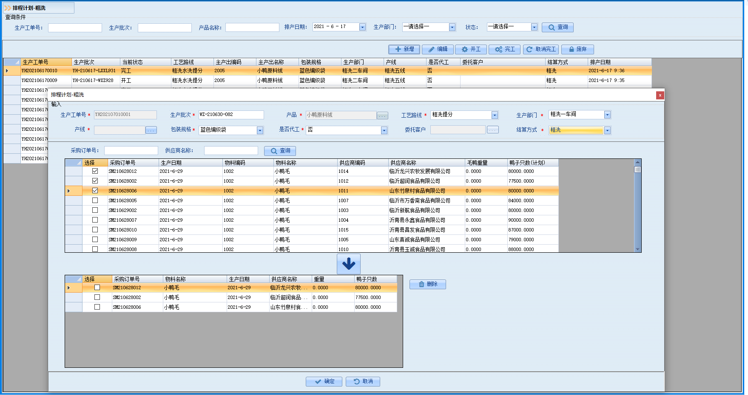Sort by 供应商名称 column in upper grid
748x395 pixels.
[x=427, y=163]
